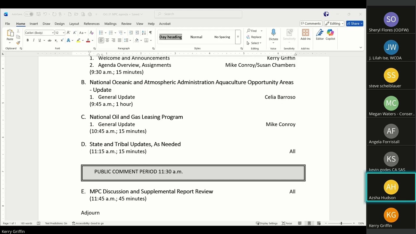The image size is (416, 234).
Task: Toggle Subscript formatting
Action: pyautogui.click(x=56, y=40)
